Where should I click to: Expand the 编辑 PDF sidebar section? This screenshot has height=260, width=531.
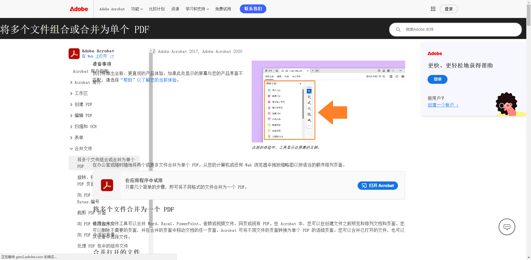tap(71, 116)
